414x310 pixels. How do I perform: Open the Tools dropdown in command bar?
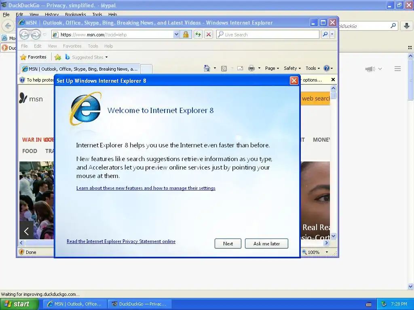click(313, 68)
